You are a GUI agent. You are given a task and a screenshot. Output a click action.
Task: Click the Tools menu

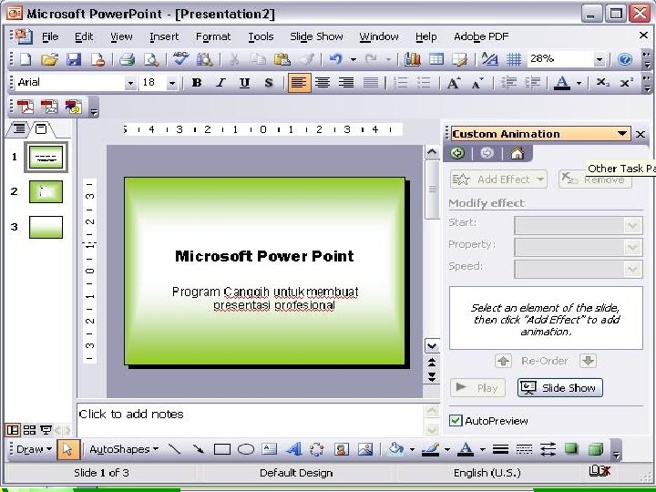tap(261, 36)
